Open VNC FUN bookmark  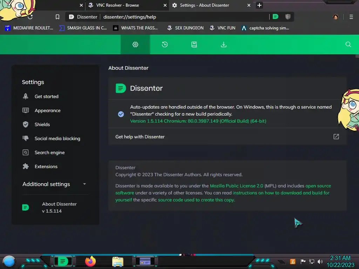click(x=223, y=28)
